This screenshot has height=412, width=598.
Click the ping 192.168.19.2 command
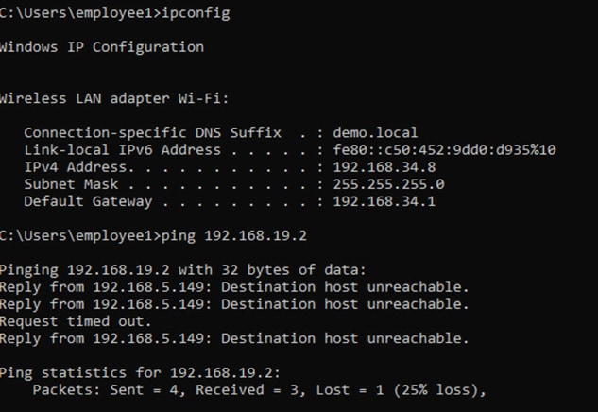click(233, 235)
